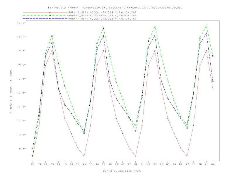Click x-axis tick label 51
The width and height of the screenshot is (232, 179).
tap(142, 164)
